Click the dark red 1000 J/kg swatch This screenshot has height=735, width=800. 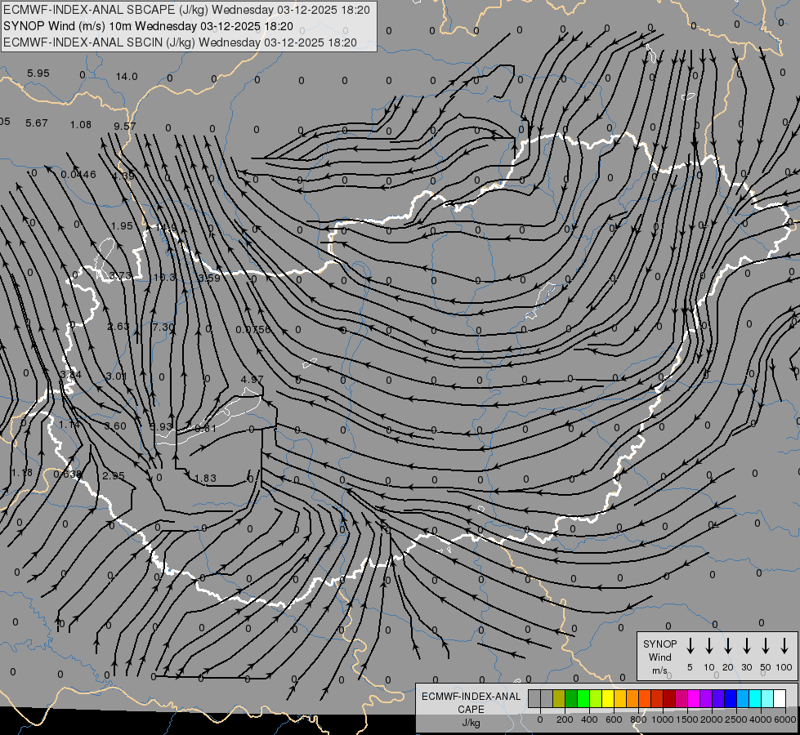pos(669,698)
